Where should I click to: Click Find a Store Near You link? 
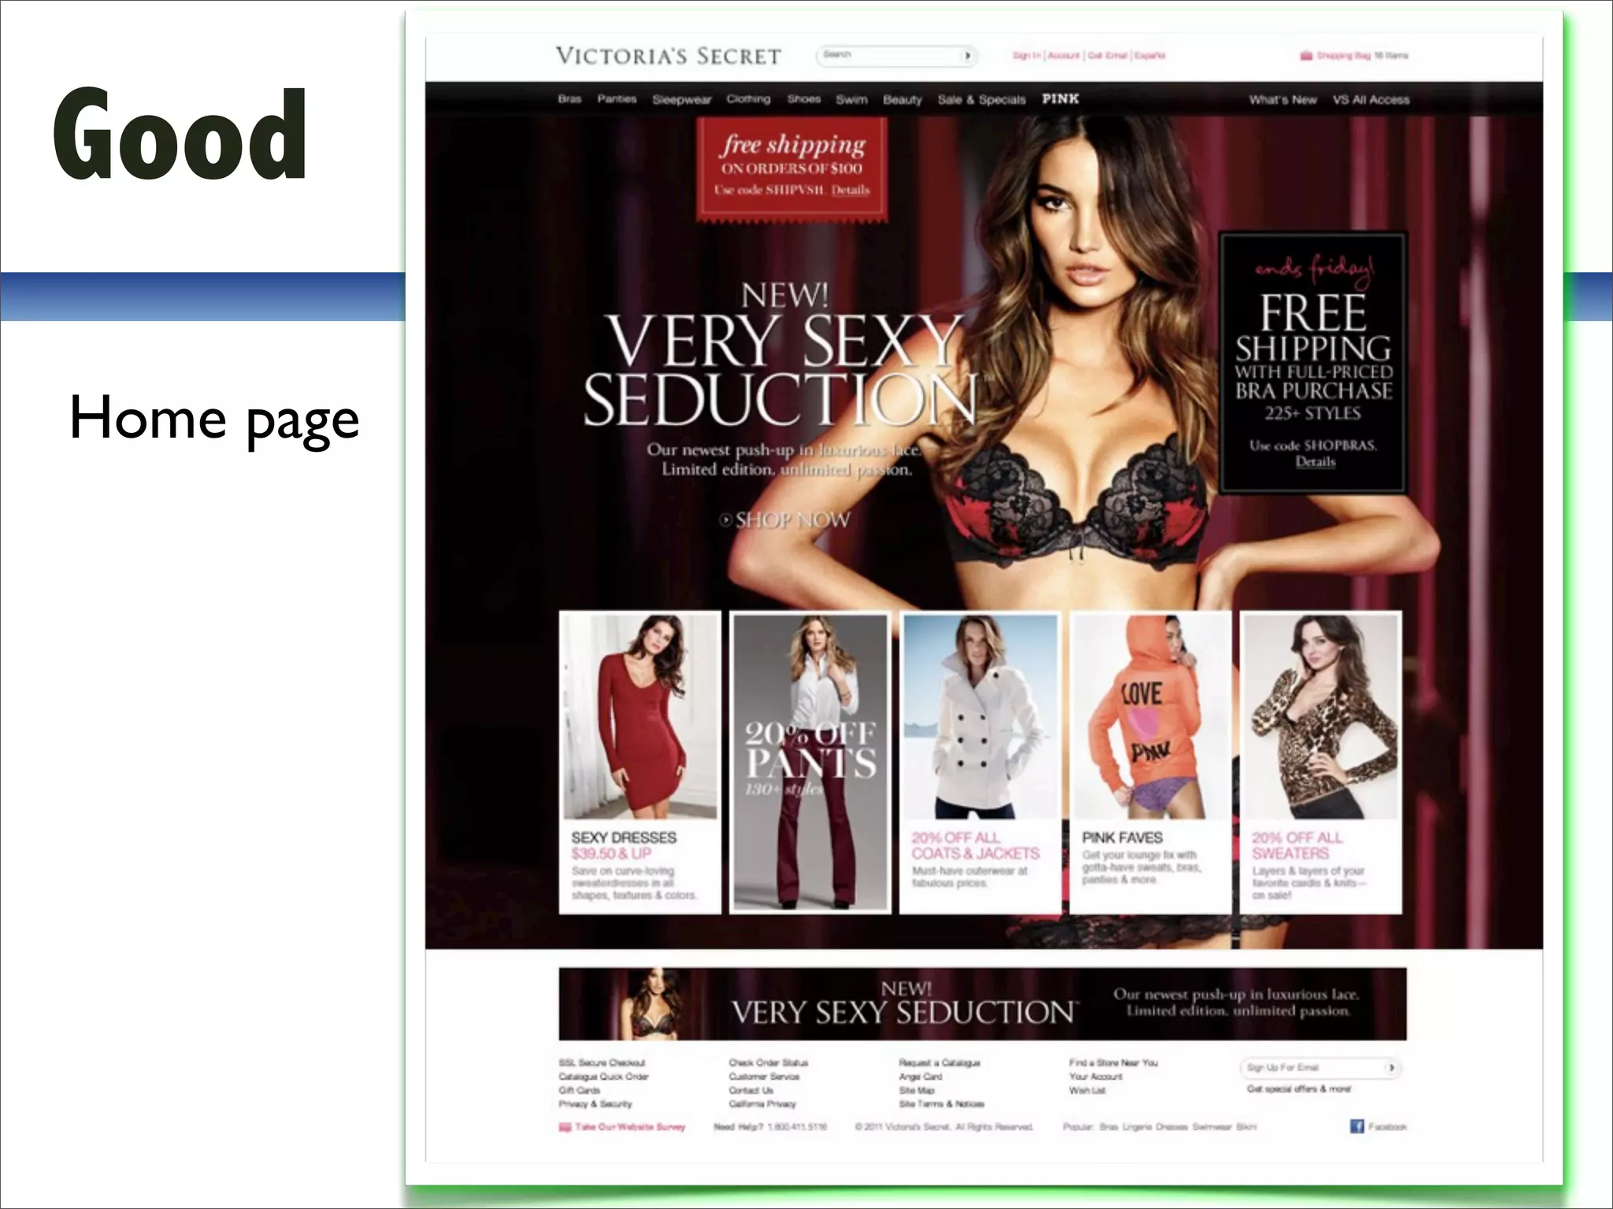coord(1113,1063)
